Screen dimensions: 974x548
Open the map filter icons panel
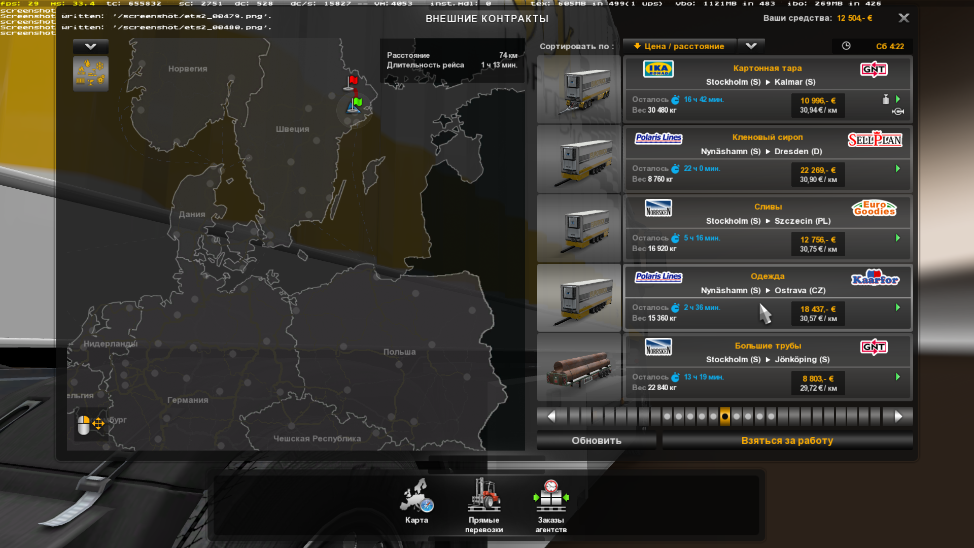tap(90, 74)
